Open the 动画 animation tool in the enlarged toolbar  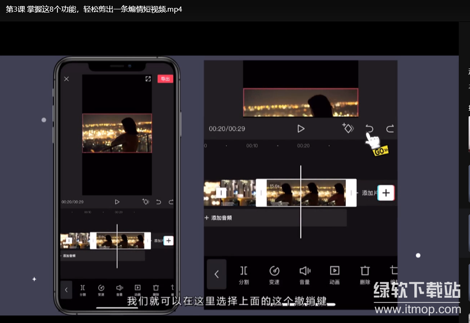[335, 274]
